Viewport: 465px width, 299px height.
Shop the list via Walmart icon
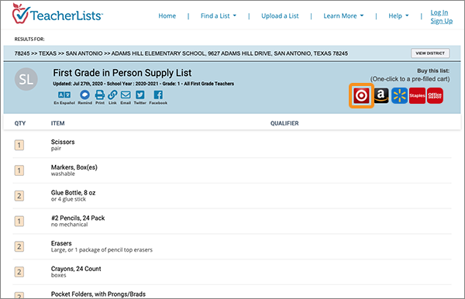click(399, 96)
